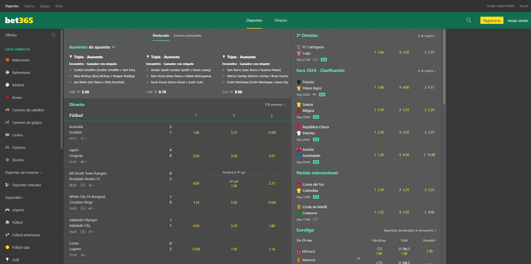This screenshot has height=264, width=531.
Task: Click the Registrarse button
Action: coord(492,21)
